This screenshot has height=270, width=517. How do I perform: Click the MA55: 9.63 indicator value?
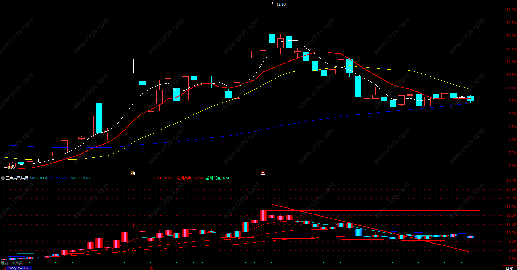80,178
